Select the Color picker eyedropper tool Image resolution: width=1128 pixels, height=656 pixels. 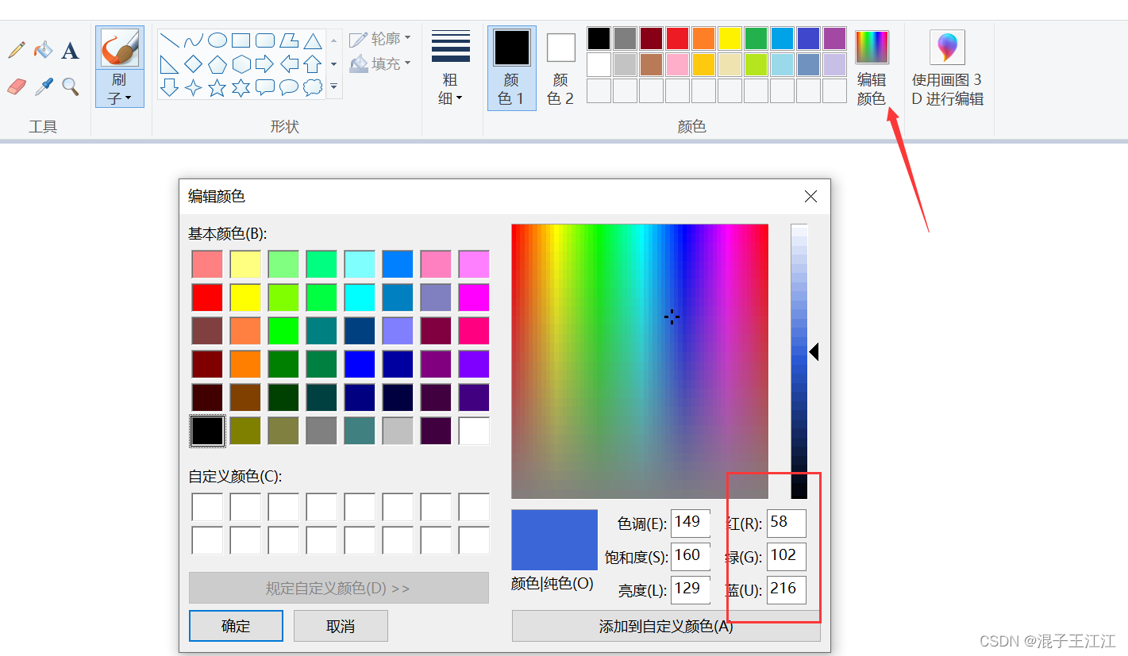[x=43, y=86]
